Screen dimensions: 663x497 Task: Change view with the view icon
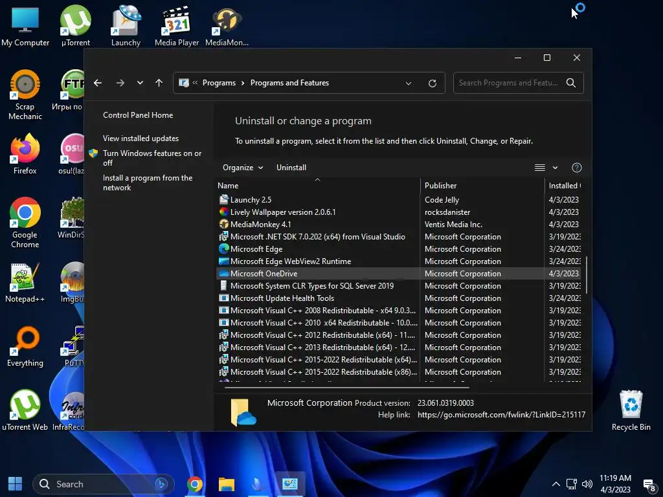539,168
